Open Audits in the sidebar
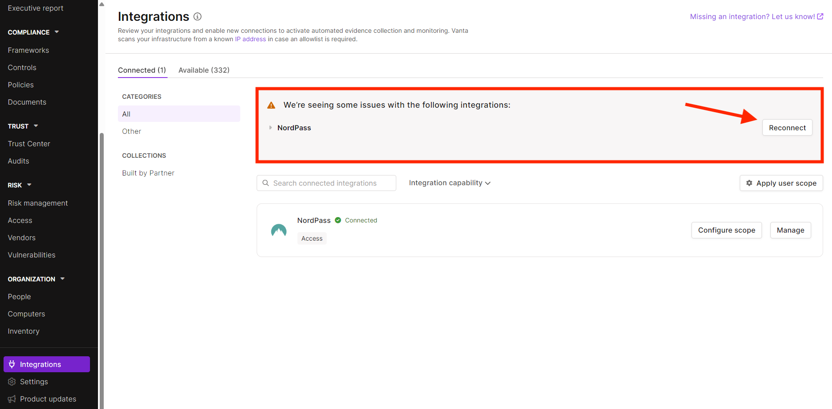The width and height of the screenshot is (832, 409). click(x=19, y=161)
